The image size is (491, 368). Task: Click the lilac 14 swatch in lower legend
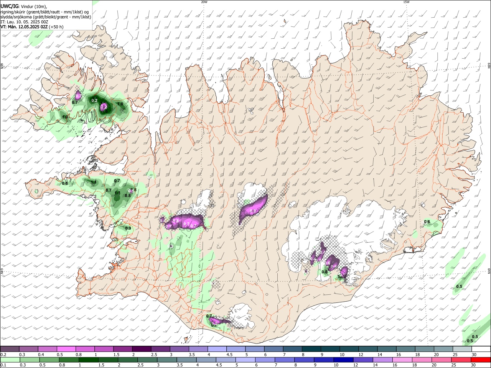(383, 360)
